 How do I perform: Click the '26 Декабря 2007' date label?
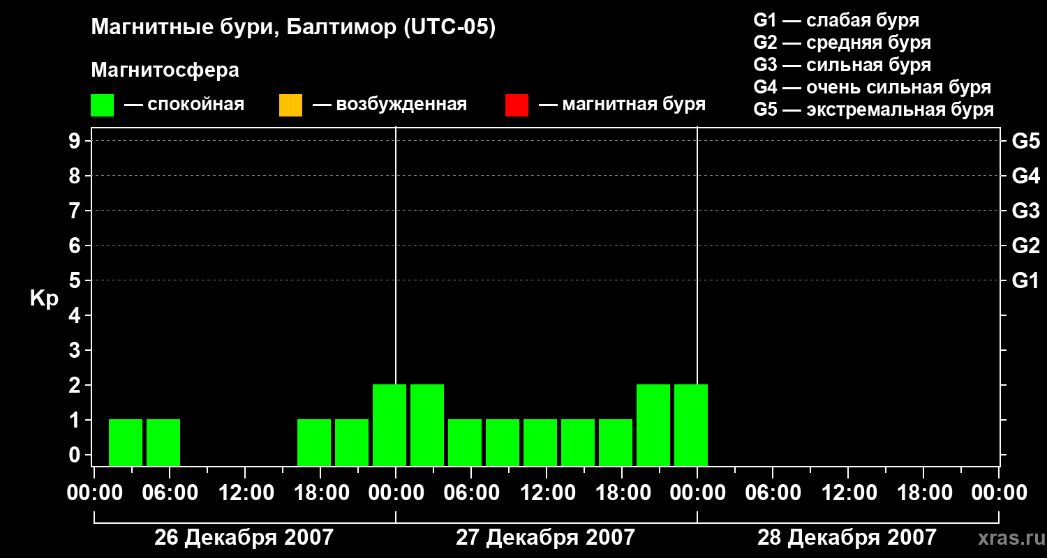244,538
